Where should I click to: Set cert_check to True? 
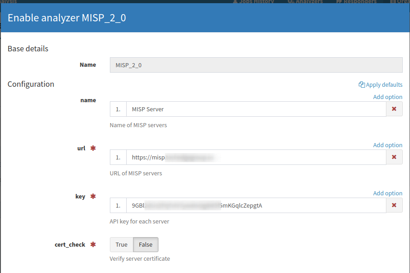pyautogui.click(x=121, y=244)
